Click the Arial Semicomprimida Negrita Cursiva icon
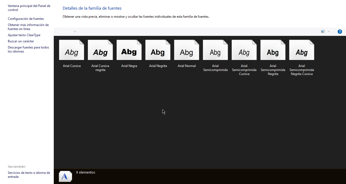346x184 pixels. (302, 50)
